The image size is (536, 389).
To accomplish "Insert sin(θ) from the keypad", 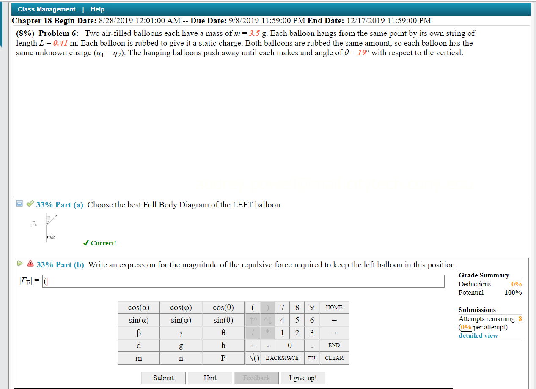I will pos(223,320).
